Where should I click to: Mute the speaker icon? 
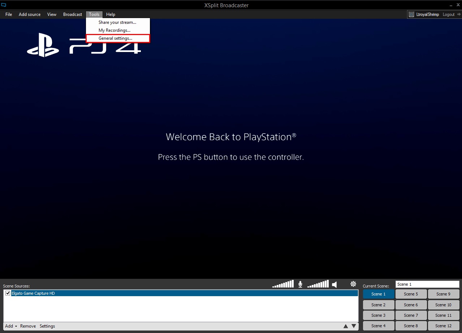pos(334,285)
